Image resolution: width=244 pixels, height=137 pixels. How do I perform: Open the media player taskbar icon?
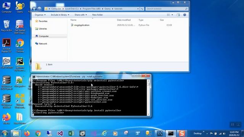(115, 134)
